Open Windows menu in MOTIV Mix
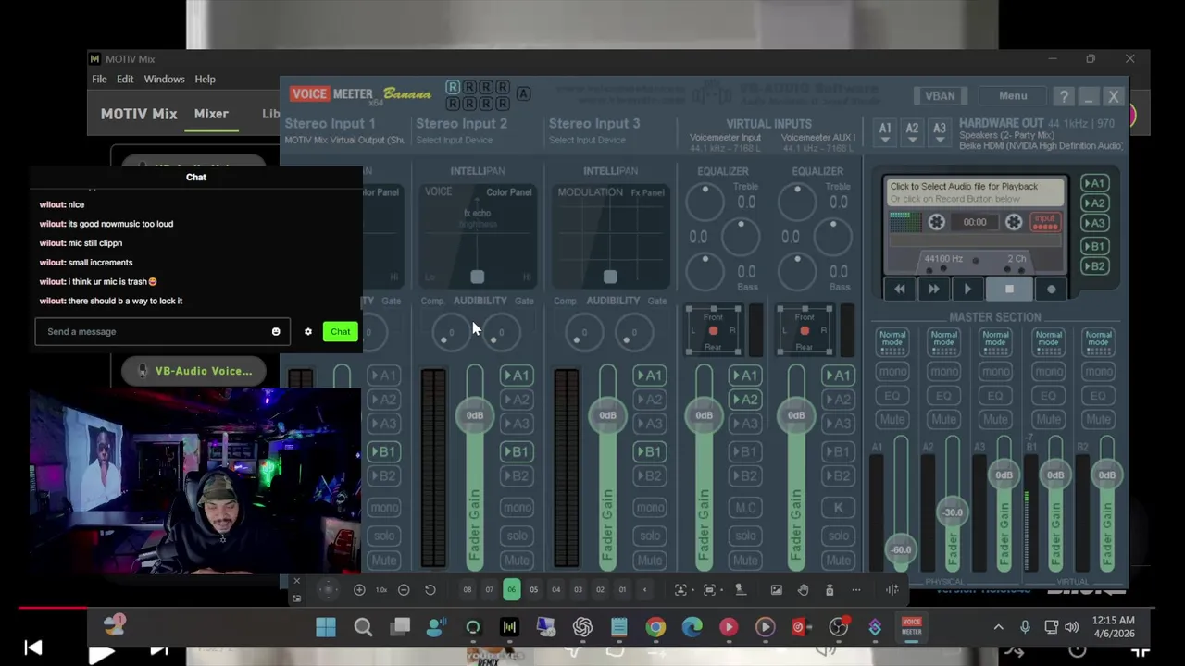 point(164,80)
